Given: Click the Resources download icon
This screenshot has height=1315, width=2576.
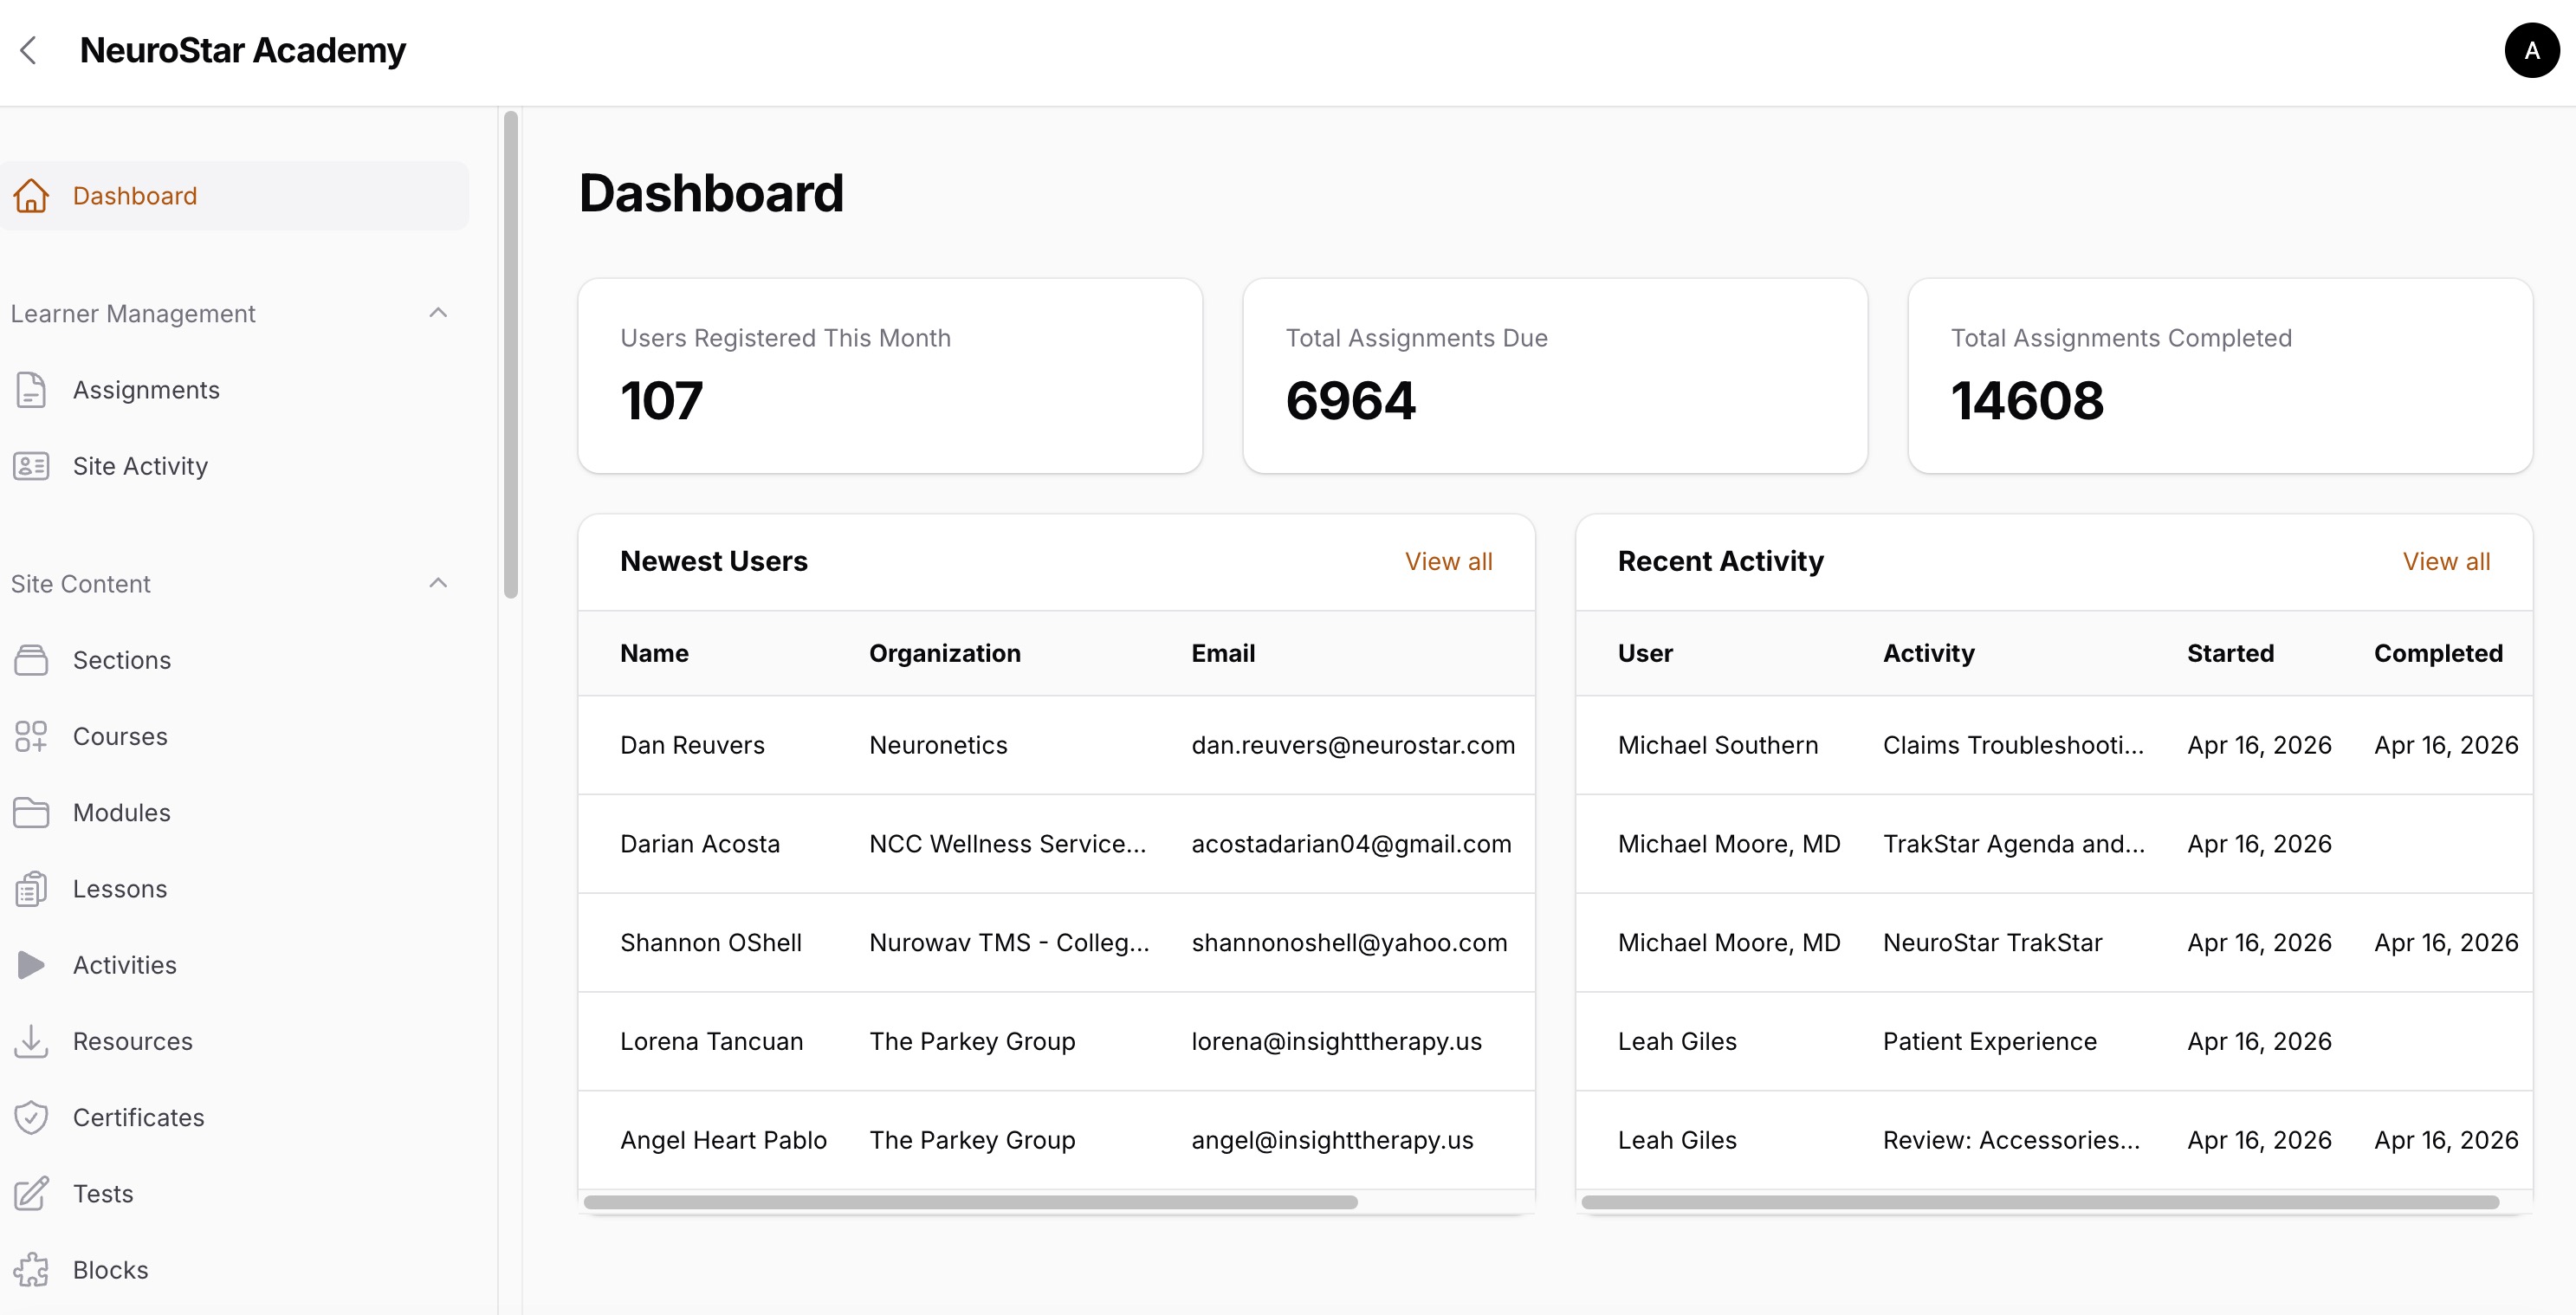Looking at the screenshot, I should pyautogui.click(x=31, y=1041).
